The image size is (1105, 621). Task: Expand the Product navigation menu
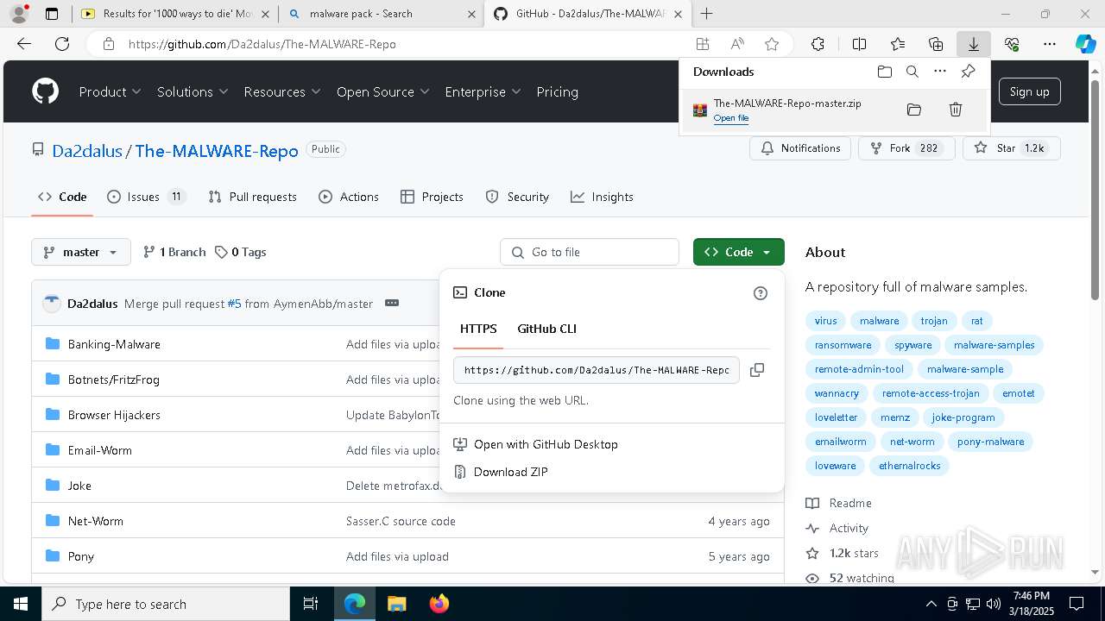pos(110,91)
